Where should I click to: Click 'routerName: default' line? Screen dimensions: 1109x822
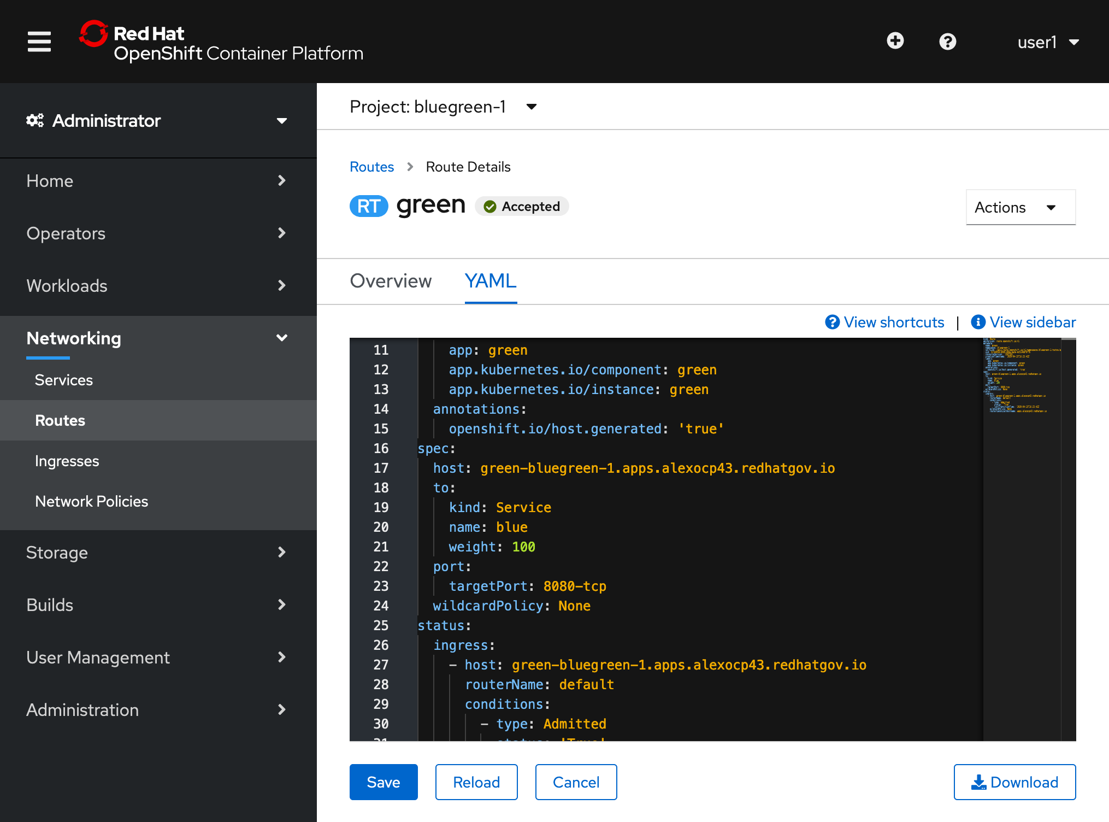pyautogui.click(x=539, y=685)
